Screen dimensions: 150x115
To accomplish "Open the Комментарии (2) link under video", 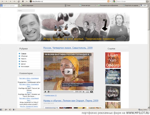I will [51, 95].
